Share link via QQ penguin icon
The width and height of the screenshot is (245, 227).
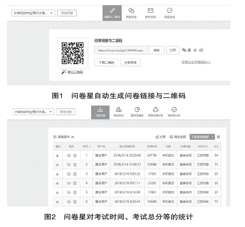tap(189, 50)
